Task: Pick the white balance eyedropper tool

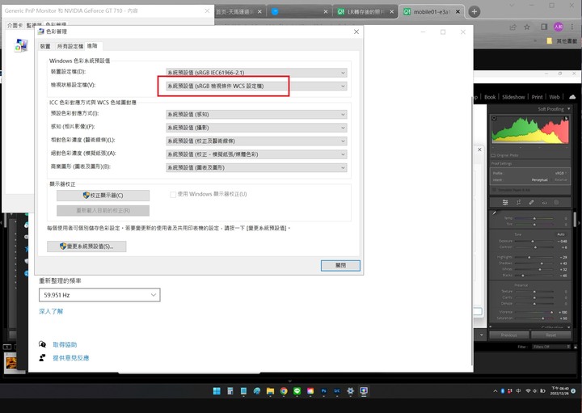Action: (495, 213)
